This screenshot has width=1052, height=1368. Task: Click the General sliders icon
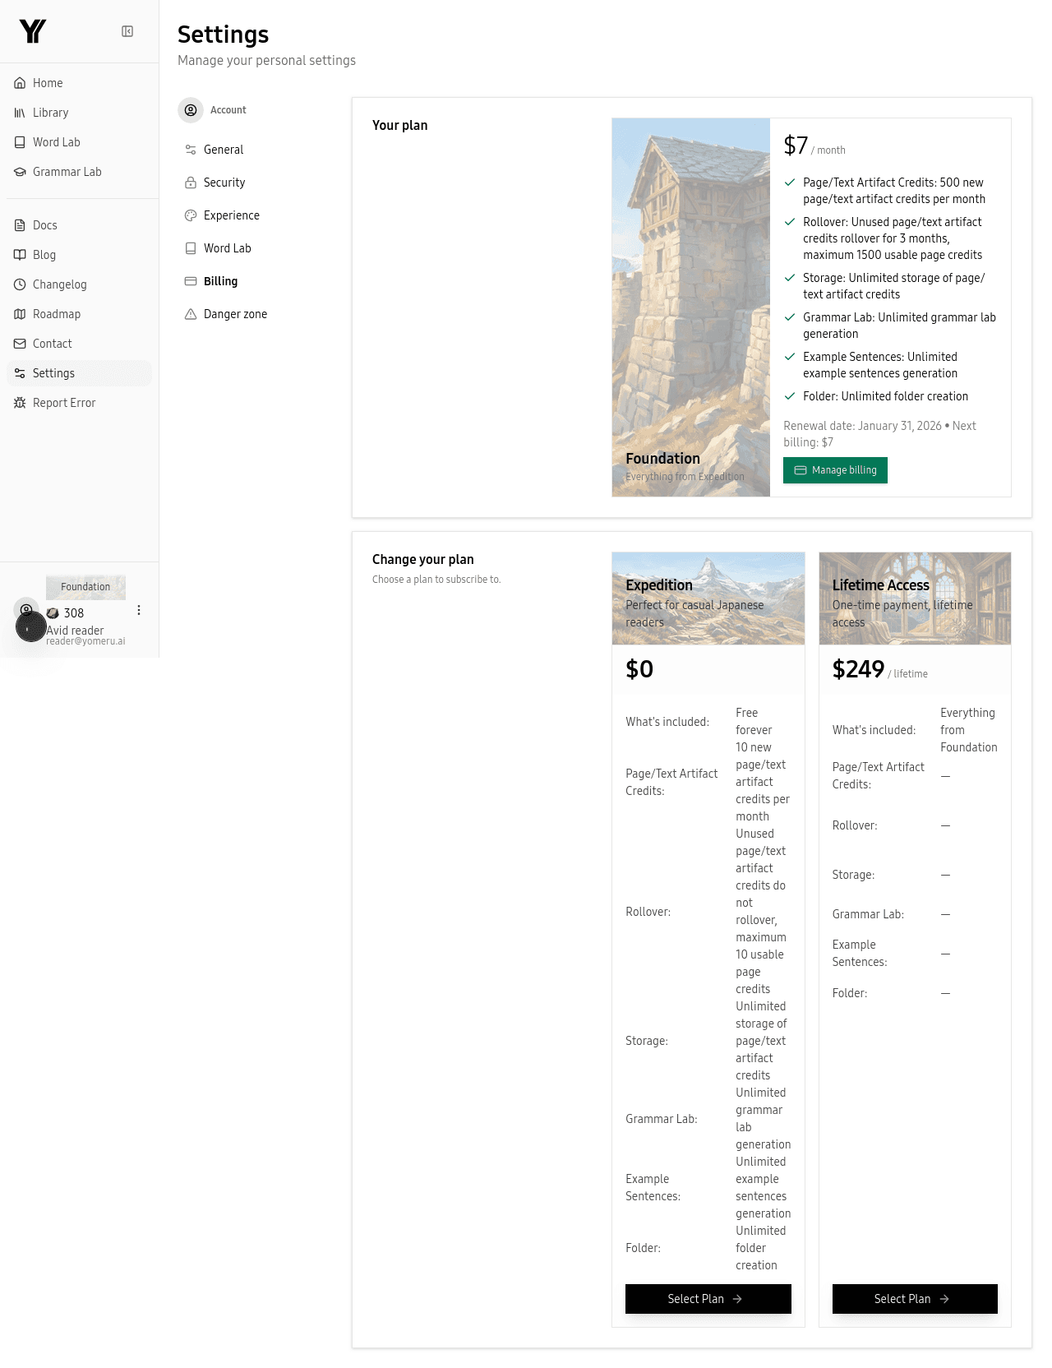coord(191,150)
